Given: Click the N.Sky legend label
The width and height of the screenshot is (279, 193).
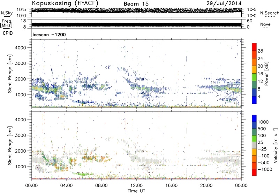Looking at the screenshot, I should (7, 13).
